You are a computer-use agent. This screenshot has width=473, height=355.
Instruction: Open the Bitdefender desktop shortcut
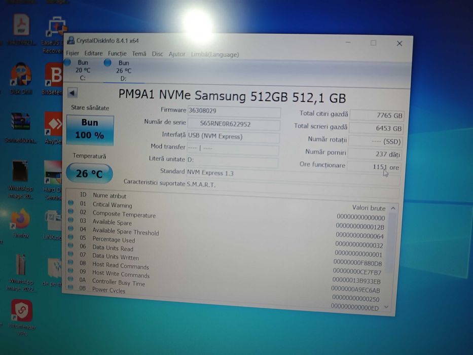(53, 79)
